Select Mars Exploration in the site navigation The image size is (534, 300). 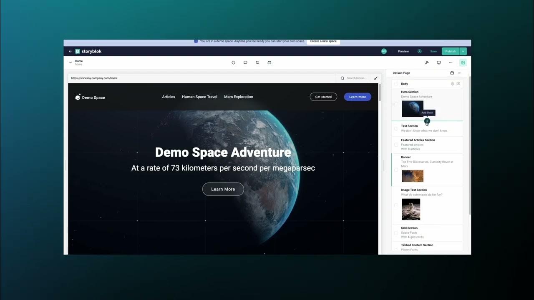(x=239, y=97)
